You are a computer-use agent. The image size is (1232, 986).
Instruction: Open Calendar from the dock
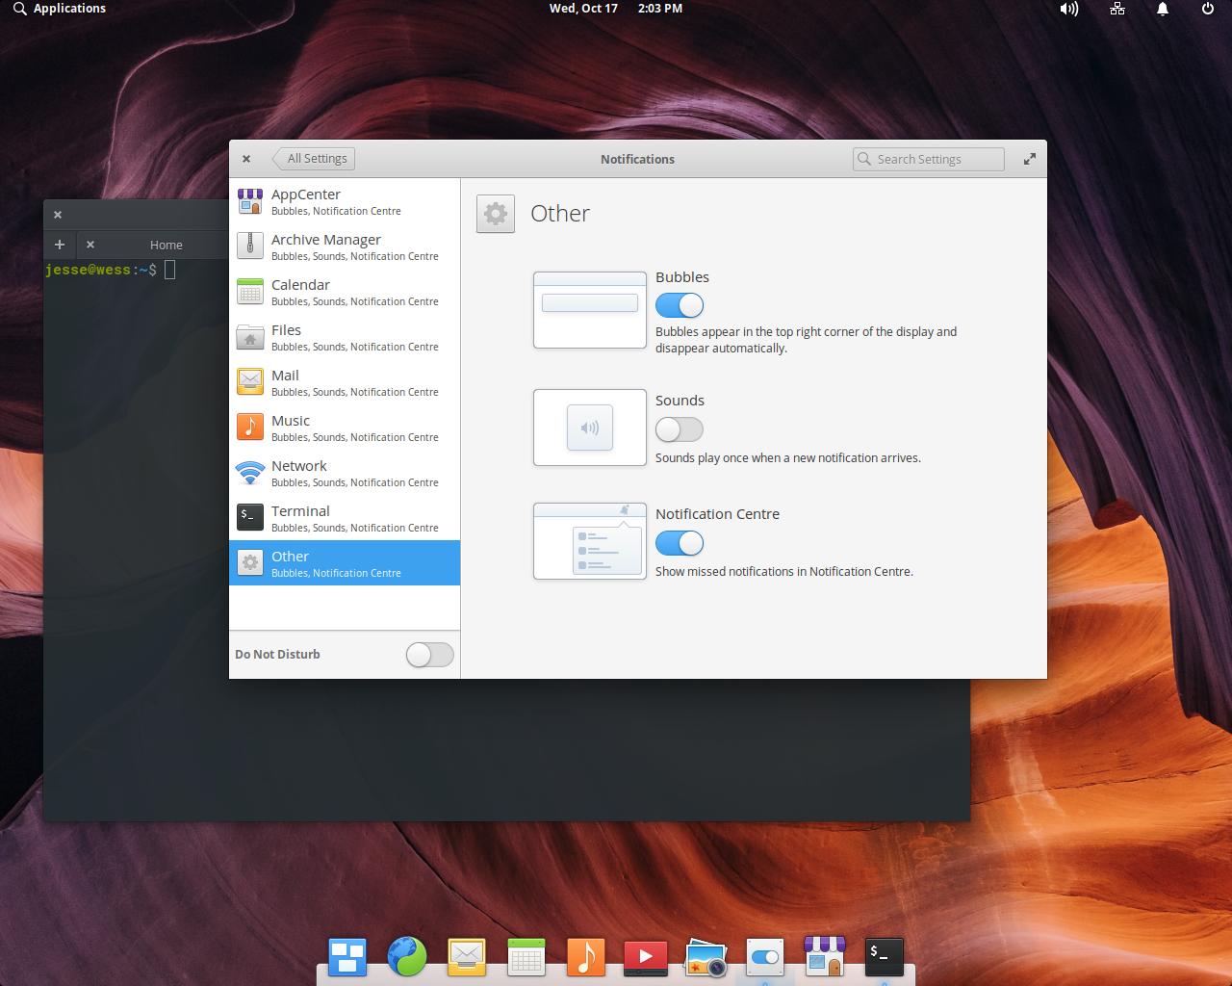pyautogui.click(x=526, y=957)
